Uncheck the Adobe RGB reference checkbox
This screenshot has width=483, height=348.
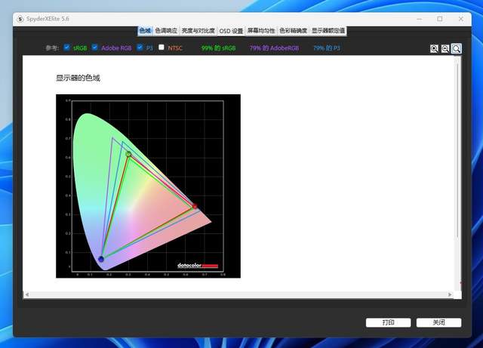pyautogui.click(x=94, y=47)
